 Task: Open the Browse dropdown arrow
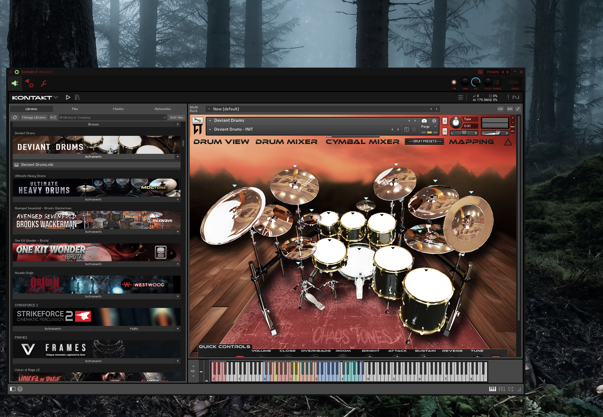tap(178, 124)
